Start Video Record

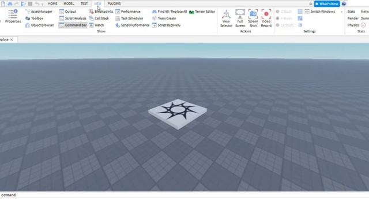(x=266, y=18)
